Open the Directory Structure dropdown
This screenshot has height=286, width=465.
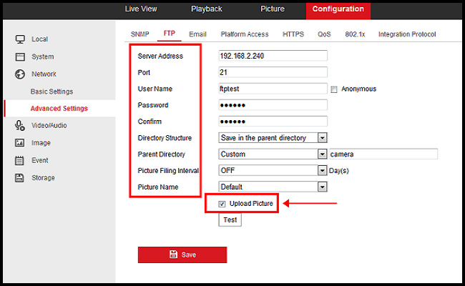(322, 137)
